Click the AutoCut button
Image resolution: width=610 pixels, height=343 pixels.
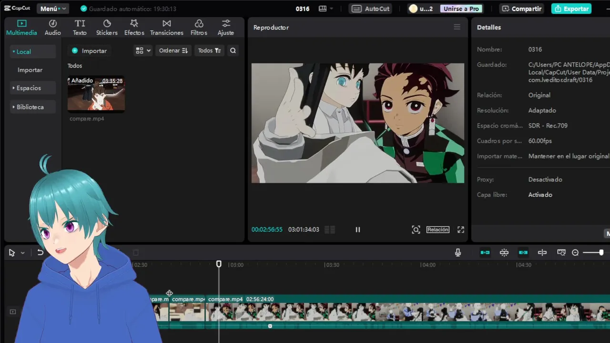[x=371, y=9]
